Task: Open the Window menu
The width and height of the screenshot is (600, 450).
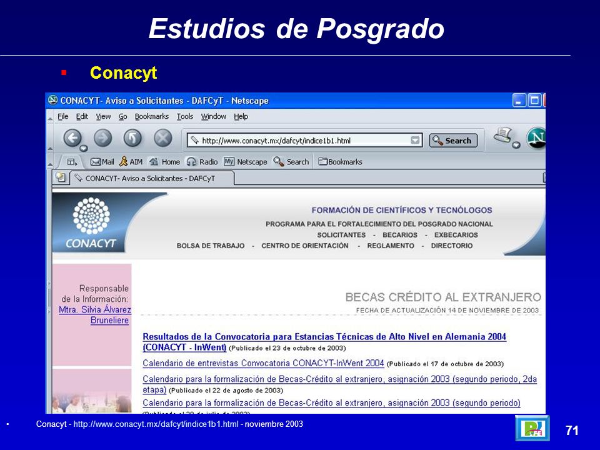Action: coord(214,116)
